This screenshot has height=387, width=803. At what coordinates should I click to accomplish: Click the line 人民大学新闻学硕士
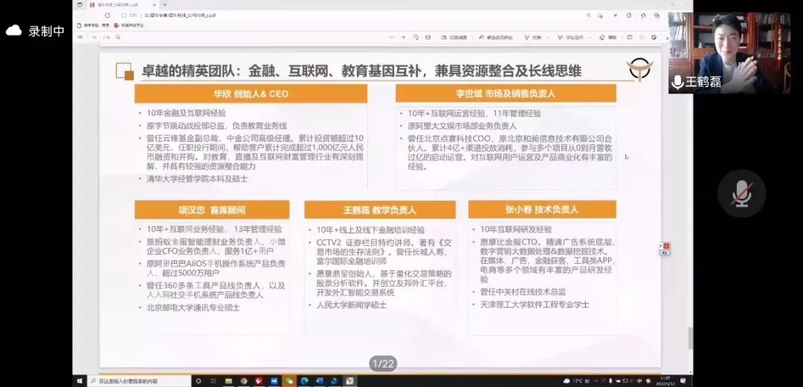351,305
